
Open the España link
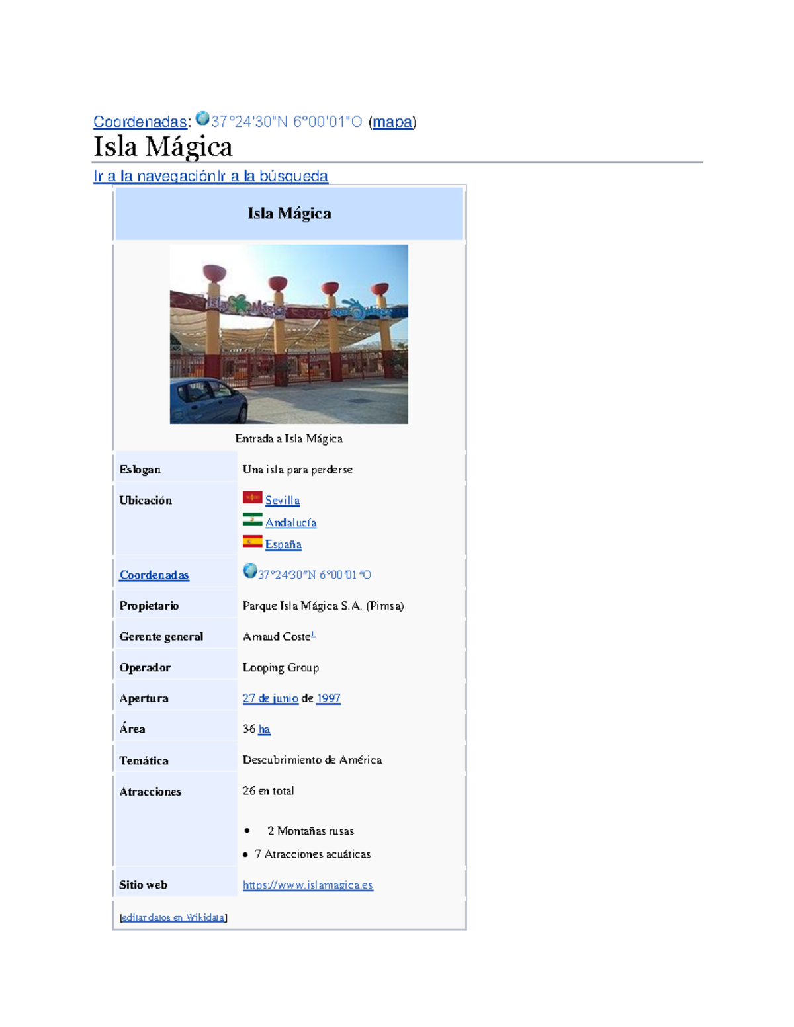[283, 544]
